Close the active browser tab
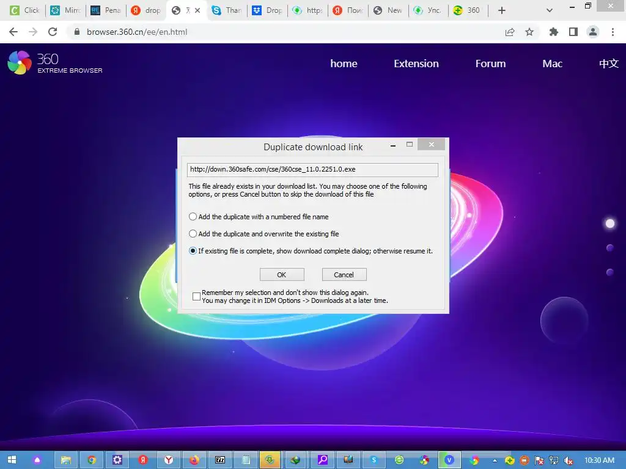626x469 pixels. point(197,10)
